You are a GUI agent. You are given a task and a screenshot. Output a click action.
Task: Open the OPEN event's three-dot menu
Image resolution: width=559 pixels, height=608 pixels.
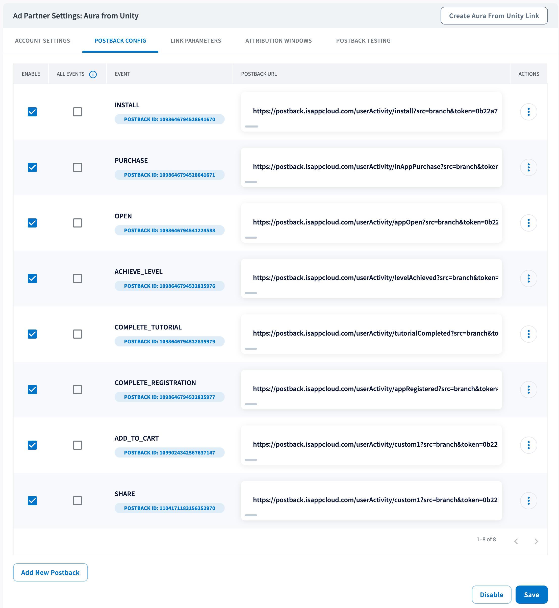pyautogui.click(x=528, y=223)
